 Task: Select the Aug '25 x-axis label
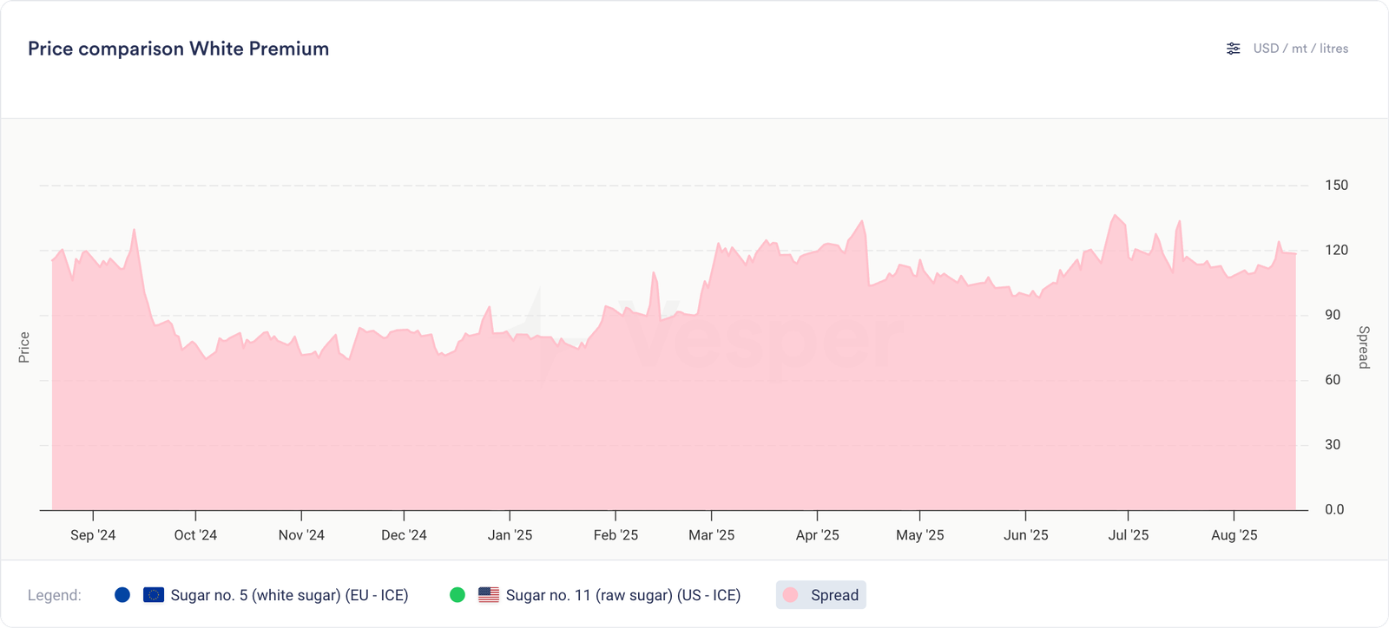click(x=1234, y=535)
